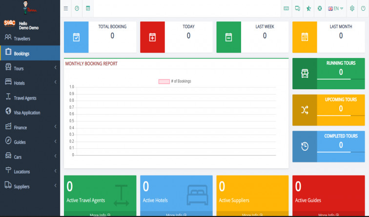Click the Travellers people icon

coord(8,37)
